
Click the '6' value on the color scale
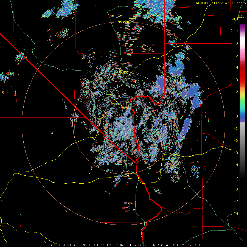click(x=237, y=43)
